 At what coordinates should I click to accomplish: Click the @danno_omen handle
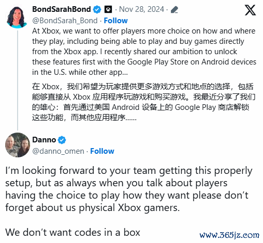point(58,151)
